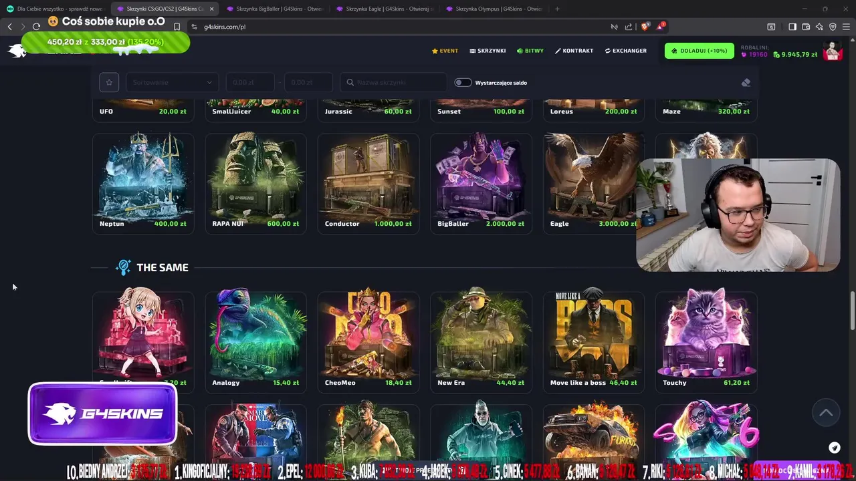856x481 pixels.
Task: Click the 450,20 zł goal progress bar
Action: (106, 42)
